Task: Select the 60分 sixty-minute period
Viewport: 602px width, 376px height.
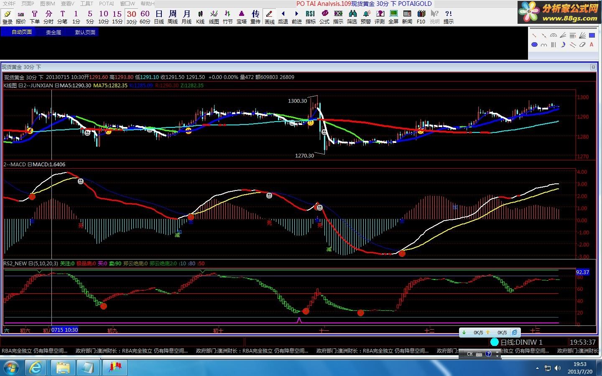Action: (x=145, y=17)
